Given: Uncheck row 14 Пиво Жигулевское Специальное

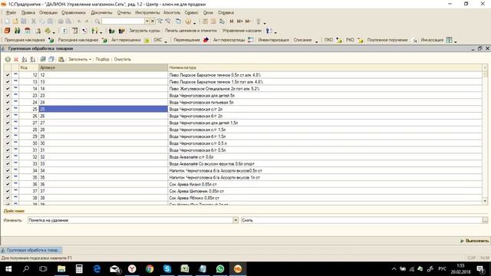Looking at the screenshot, I should tap(8, 89).
